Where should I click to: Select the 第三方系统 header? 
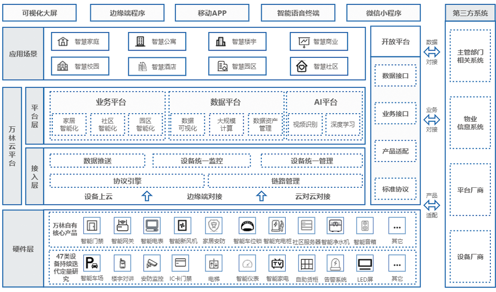470,13
